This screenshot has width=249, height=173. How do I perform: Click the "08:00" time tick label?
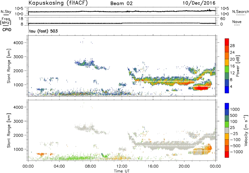(x=91, y=166)
